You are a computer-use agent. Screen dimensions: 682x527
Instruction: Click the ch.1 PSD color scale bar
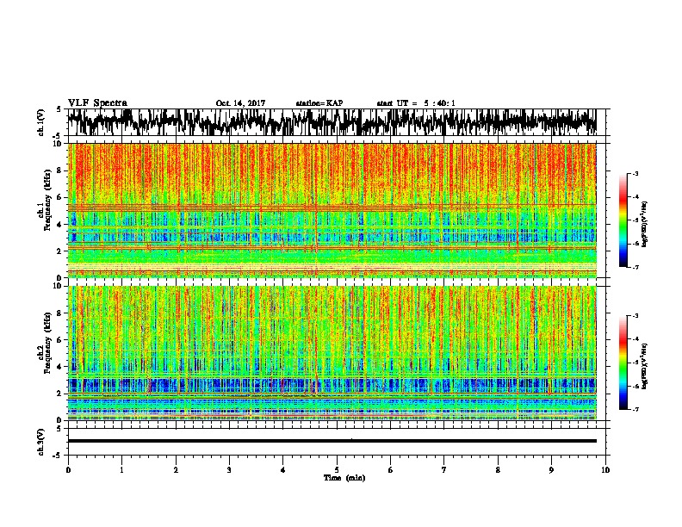623,220
